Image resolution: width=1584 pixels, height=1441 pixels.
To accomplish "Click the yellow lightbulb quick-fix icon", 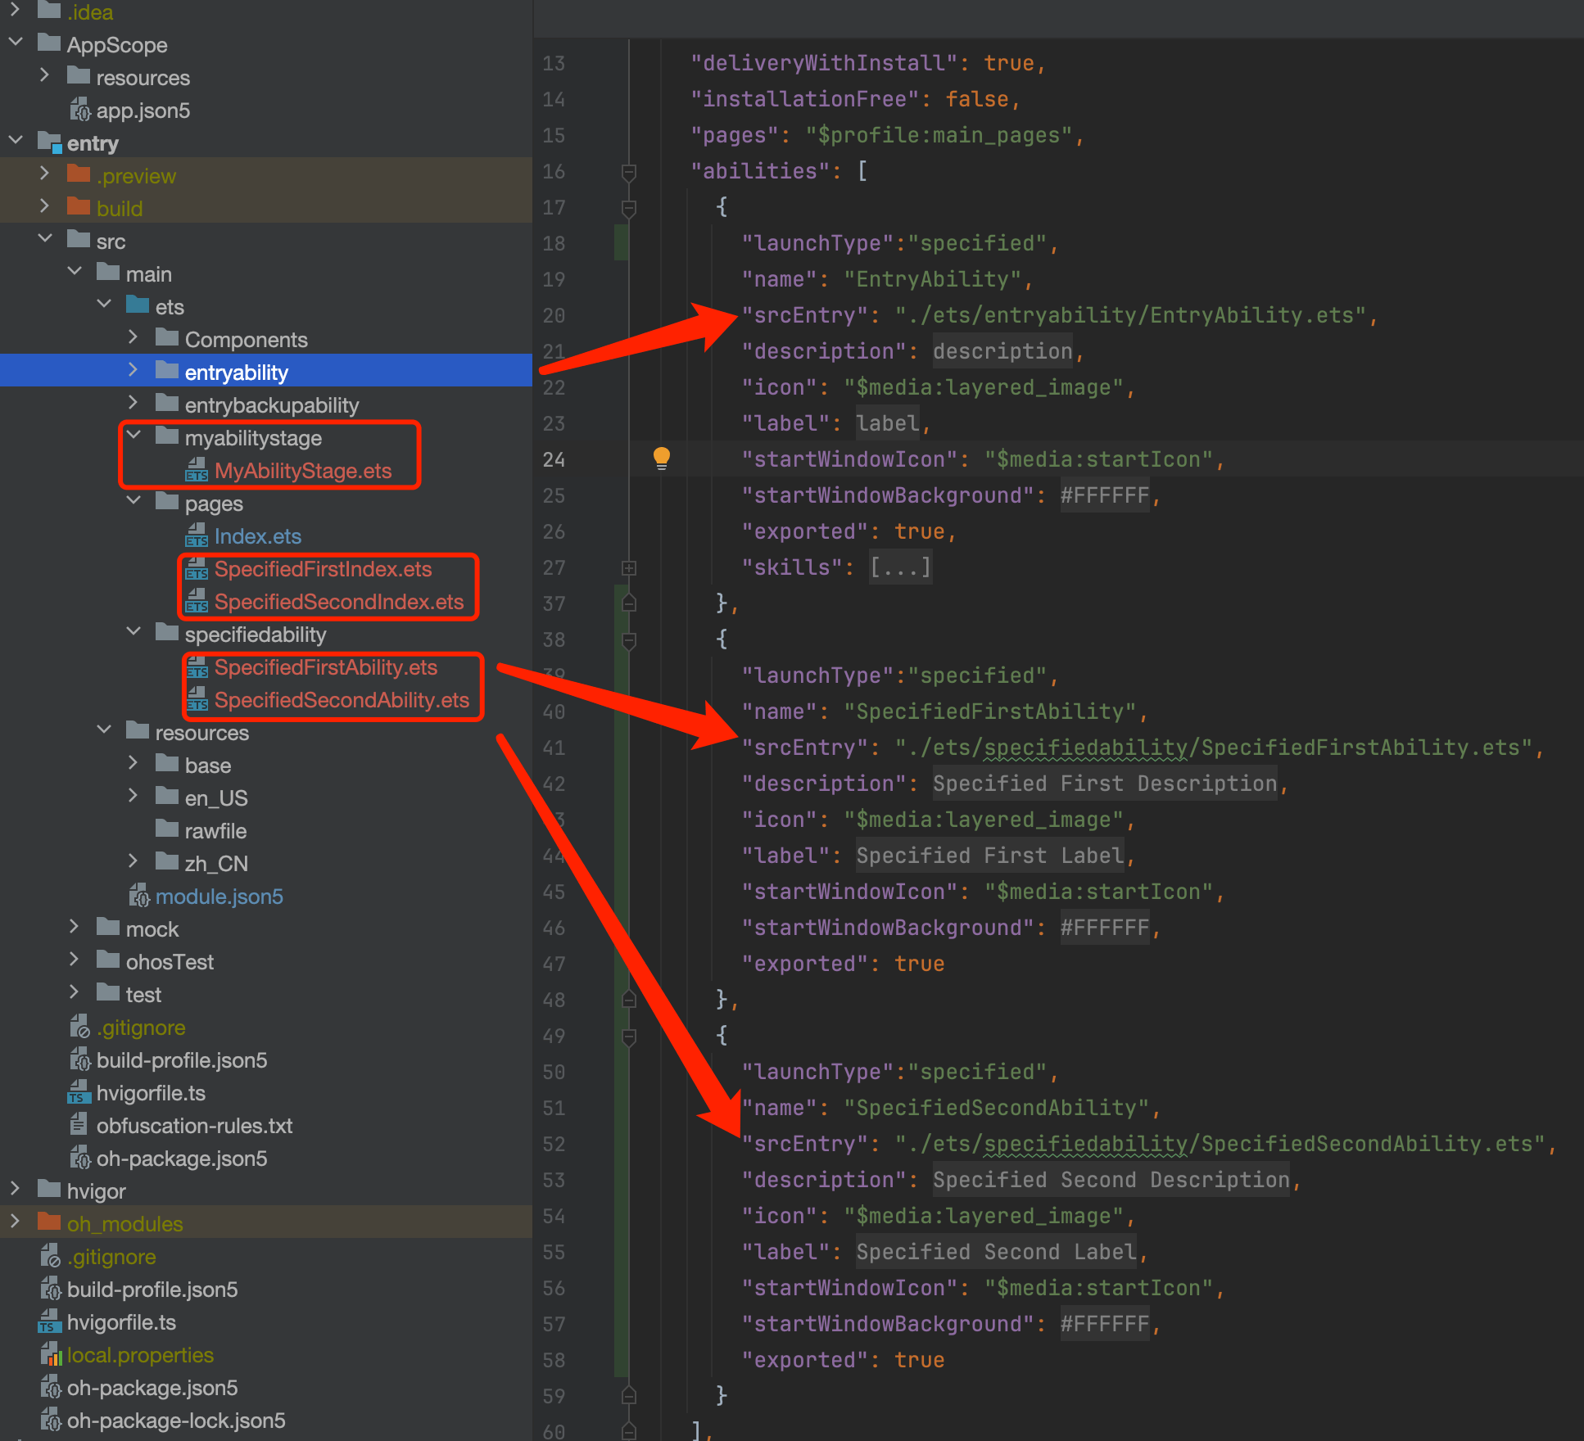I will point(661,458).
